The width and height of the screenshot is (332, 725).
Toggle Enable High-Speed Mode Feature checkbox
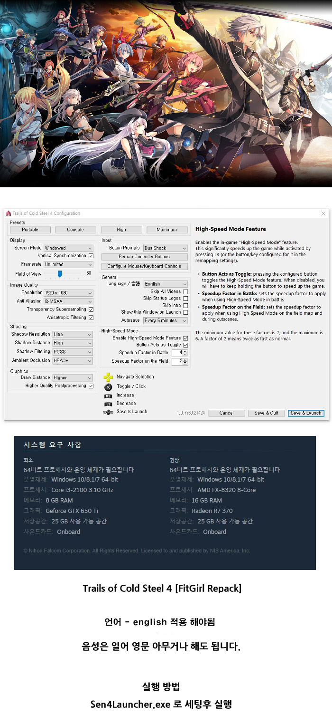[185, 338]
